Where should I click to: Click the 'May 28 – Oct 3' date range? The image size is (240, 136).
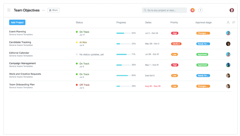click(152, 44)
